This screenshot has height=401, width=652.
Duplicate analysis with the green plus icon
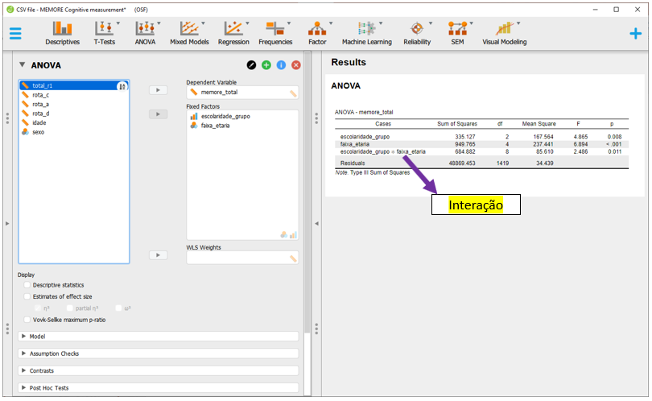266,64
